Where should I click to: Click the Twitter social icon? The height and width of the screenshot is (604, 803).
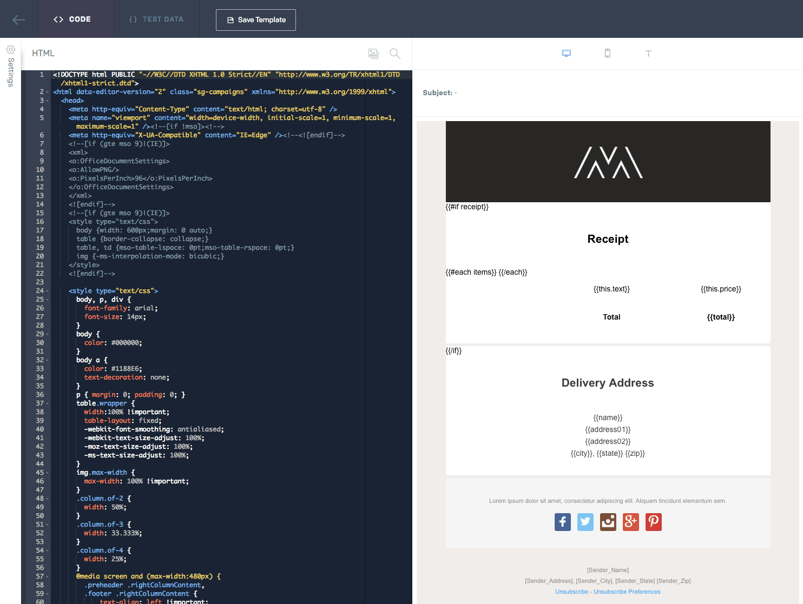point(585,522)
